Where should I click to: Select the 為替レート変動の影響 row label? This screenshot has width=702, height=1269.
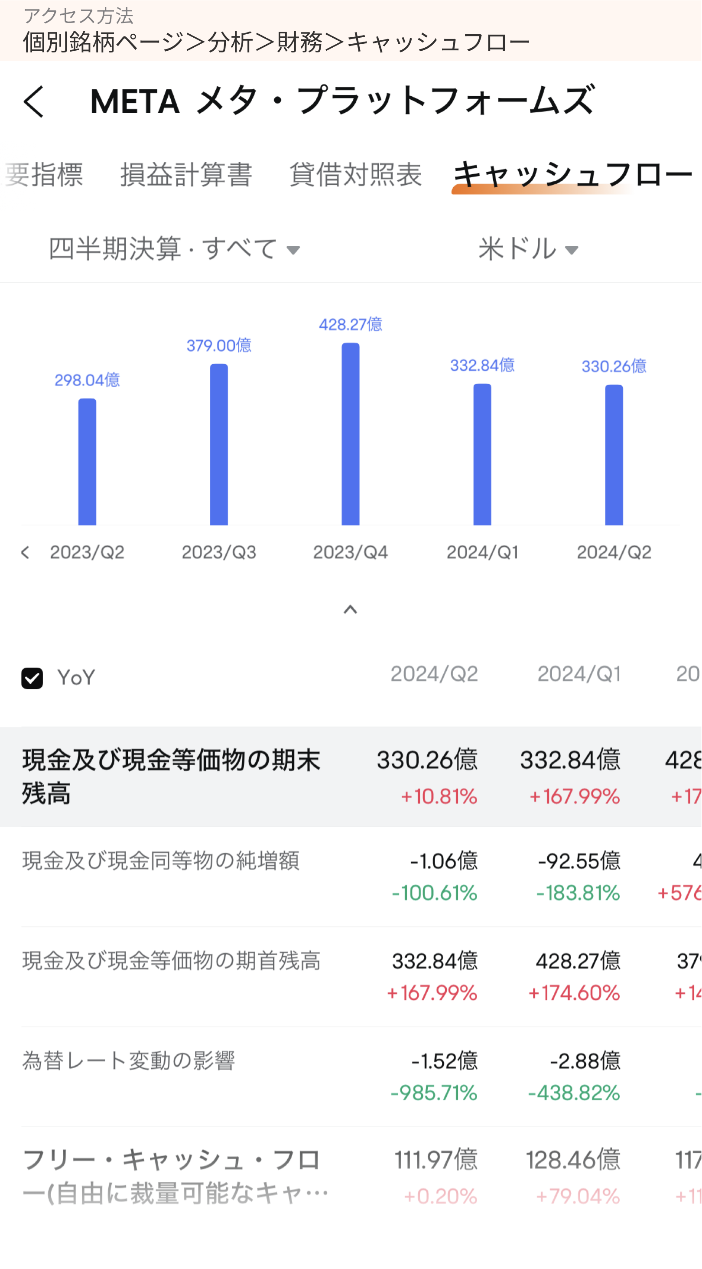129,1061
